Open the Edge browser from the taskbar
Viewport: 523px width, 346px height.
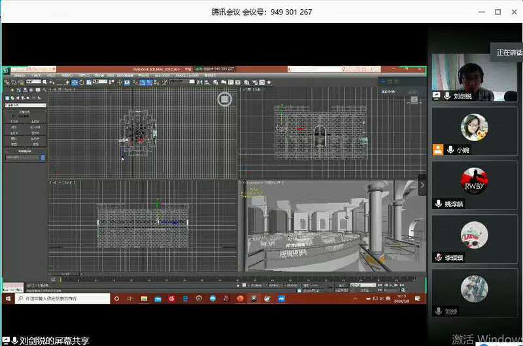click(186, 298)
